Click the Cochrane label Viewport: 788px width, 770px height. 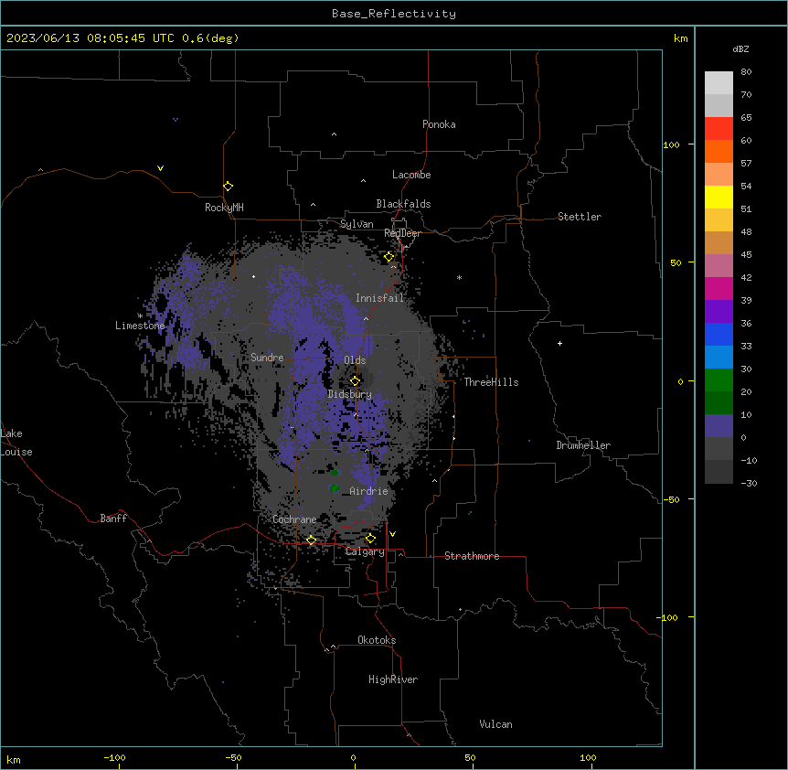294,519
